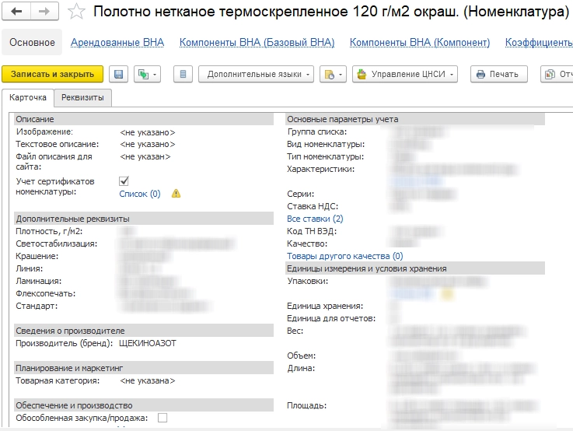This screenshot has height=431, width=573.
Task: Click the back navigation arrow
Action: click(17, 12)
